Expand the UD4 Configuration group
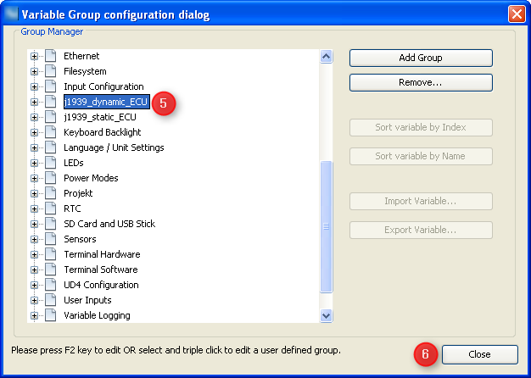The height and width of the screenshot is (378, 531). click(x=35, y=285)
